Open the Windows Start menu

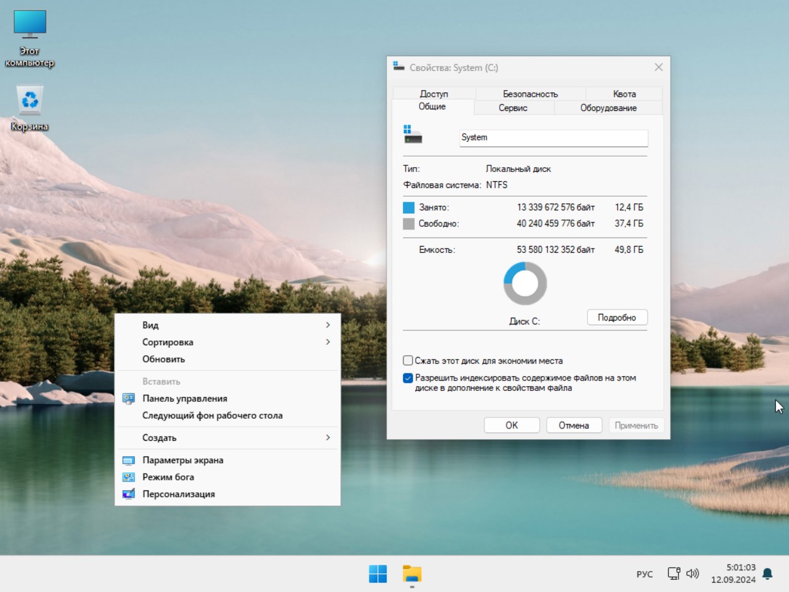[x=378, y=574]
